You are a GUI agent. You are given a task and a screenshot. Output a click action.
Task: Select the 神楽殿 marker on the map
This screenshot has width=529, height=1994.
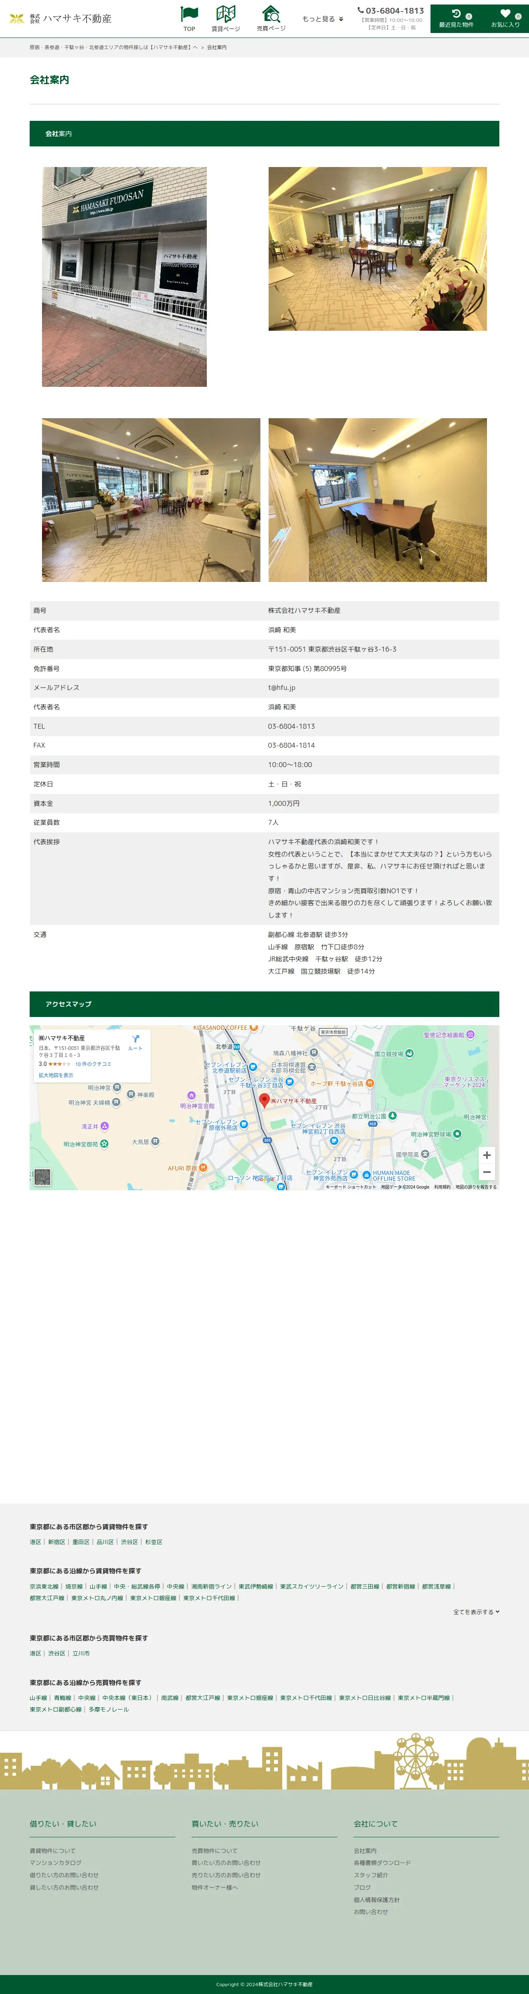(x=131, y=1094)
